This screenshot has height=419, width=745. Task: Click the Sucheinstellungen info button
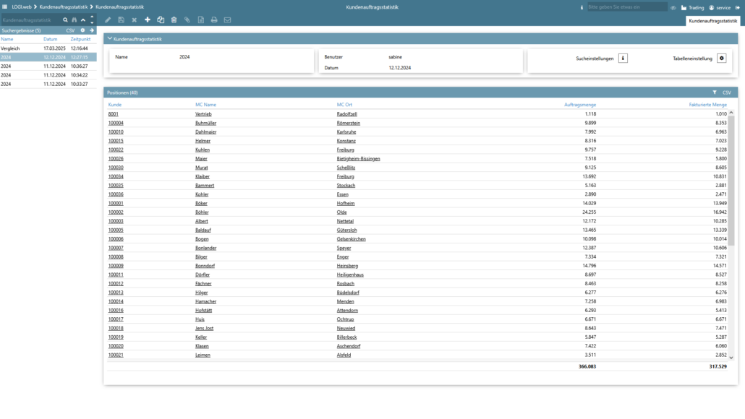point(623,59)
